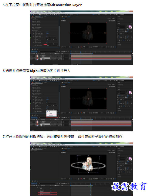The height and width of the screenshot is (196, 149).
Task: Toggle eye of the red-label layer, step 6 timeline
Action: coord(31,124)
